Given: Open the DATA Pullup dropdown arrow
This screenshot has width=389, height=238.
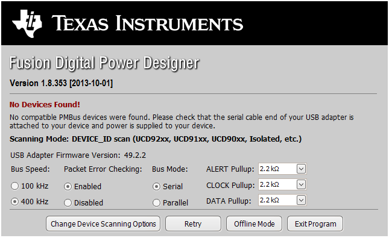Looking at the screenshot, I should tap(301, 200).
